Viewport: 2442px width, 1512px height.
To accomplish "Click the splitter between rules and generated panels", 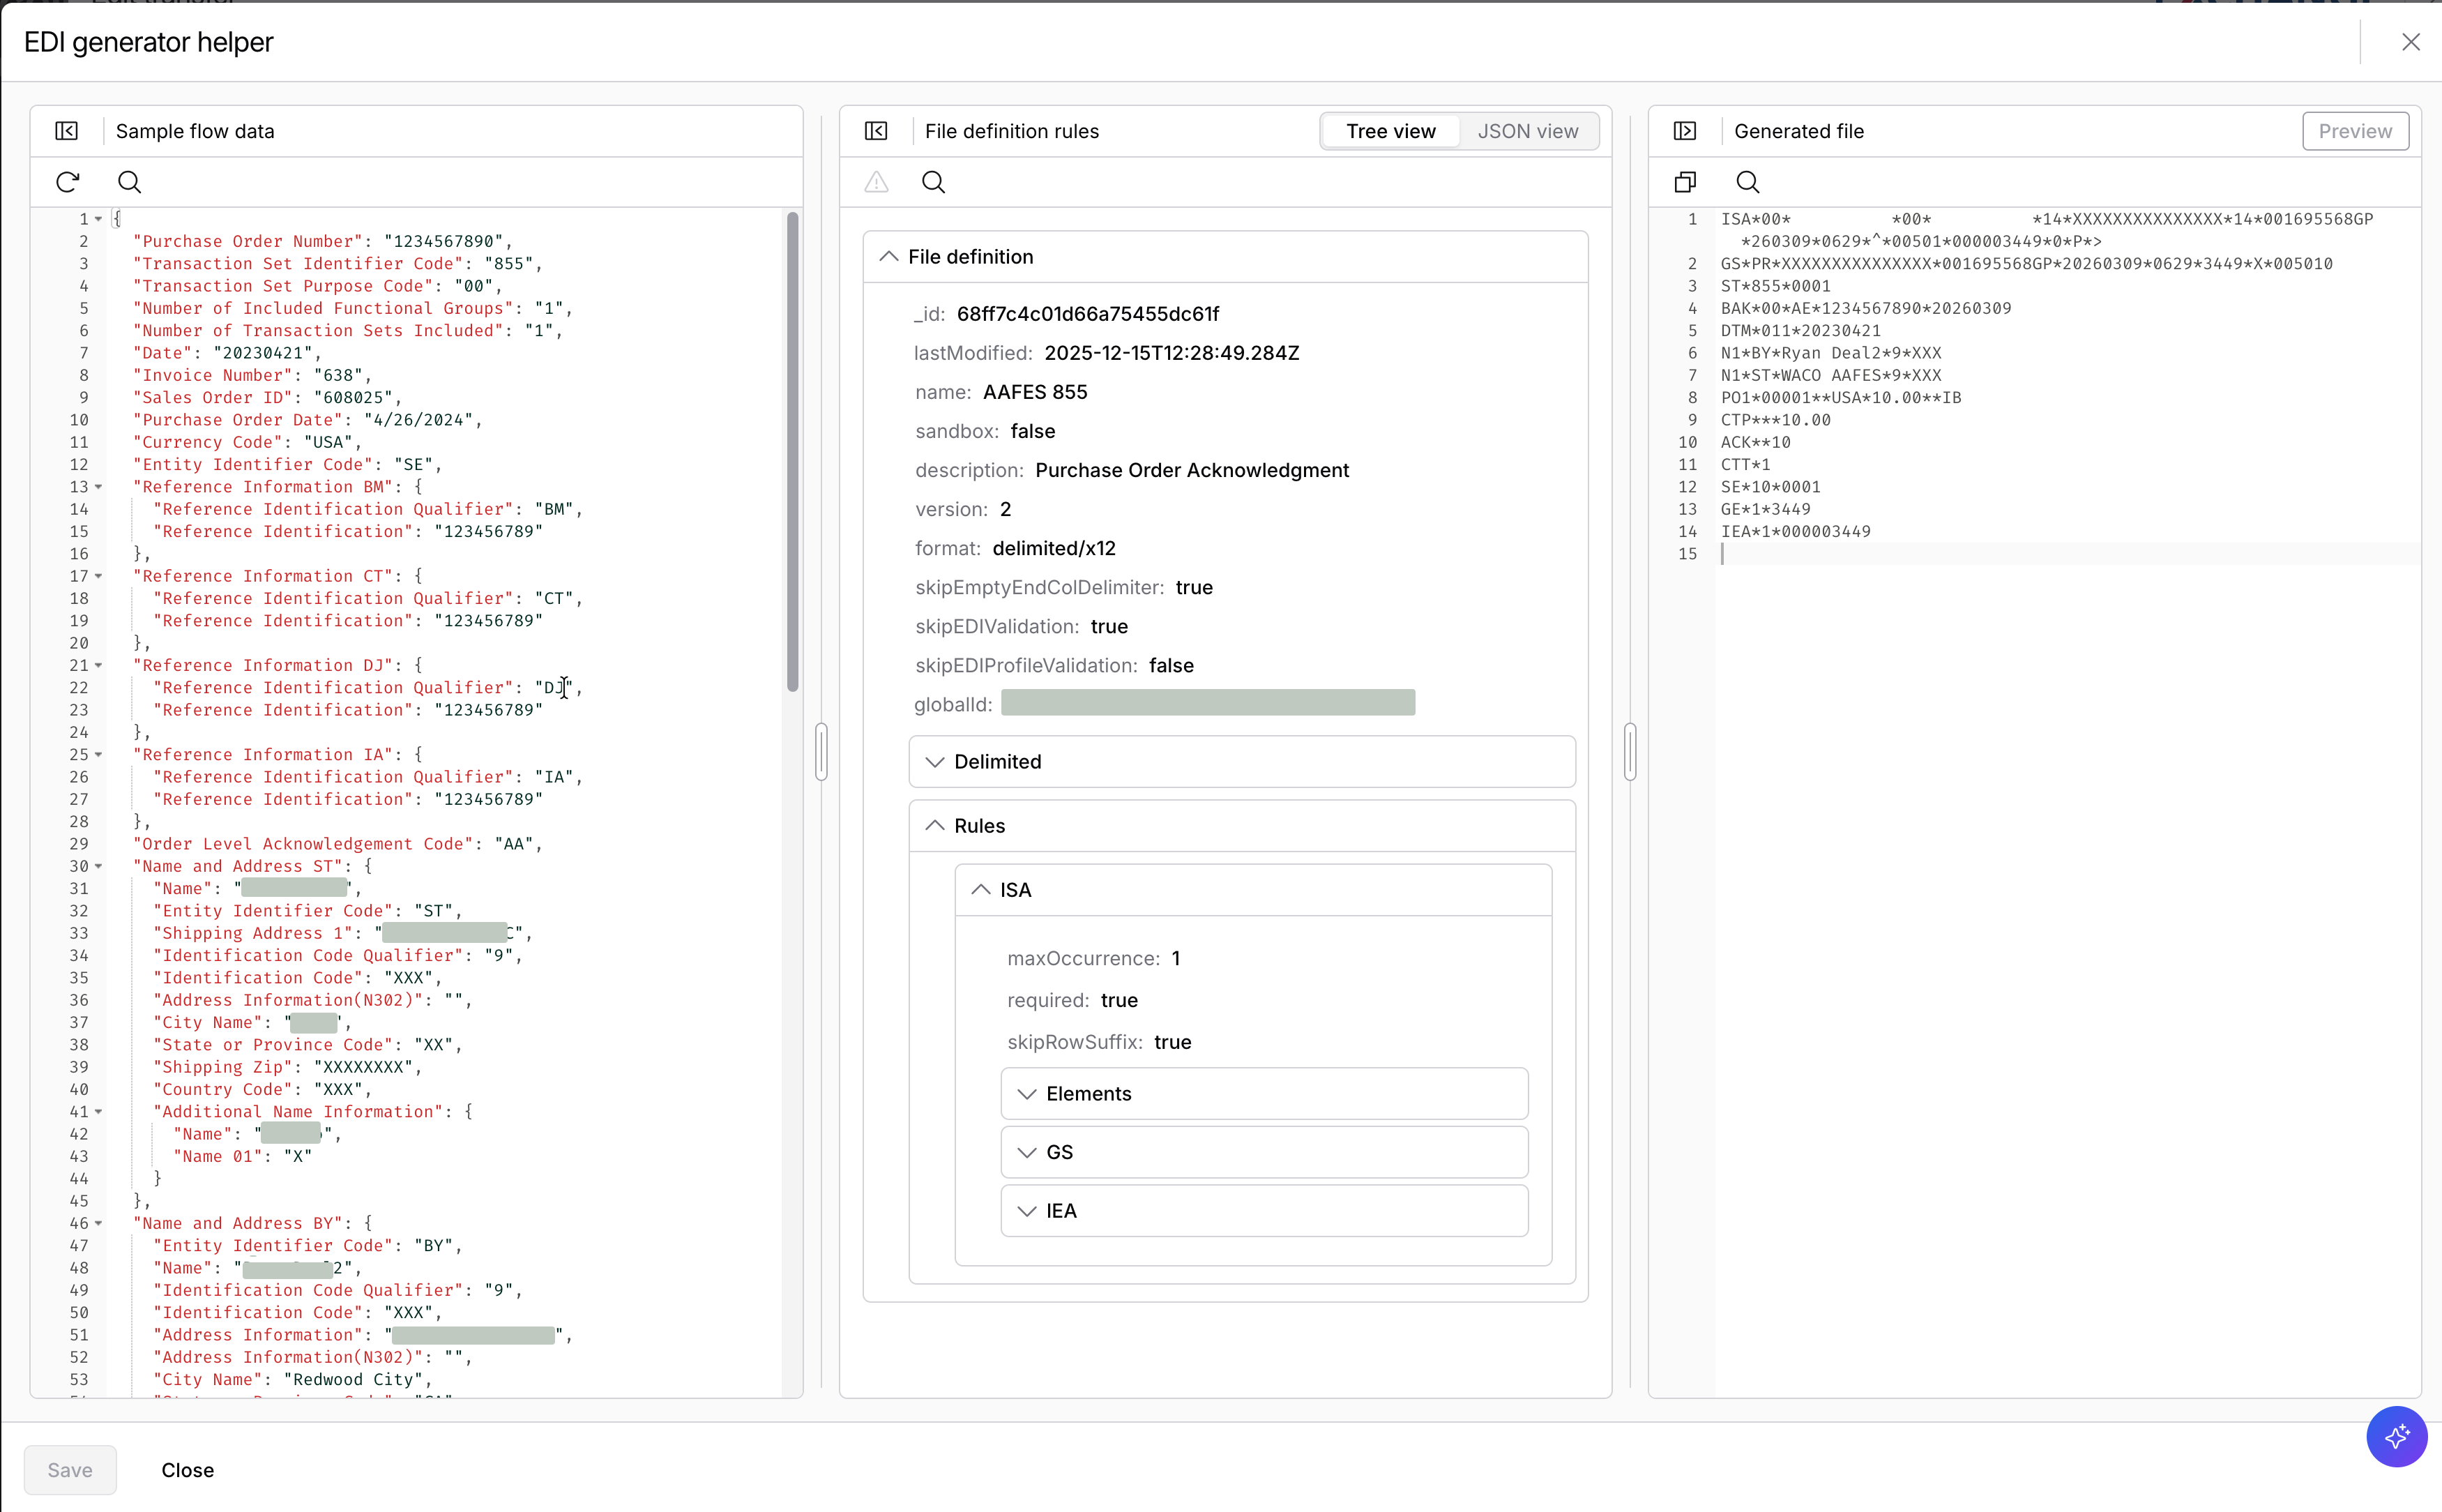I will click(x=1630, y=751).
